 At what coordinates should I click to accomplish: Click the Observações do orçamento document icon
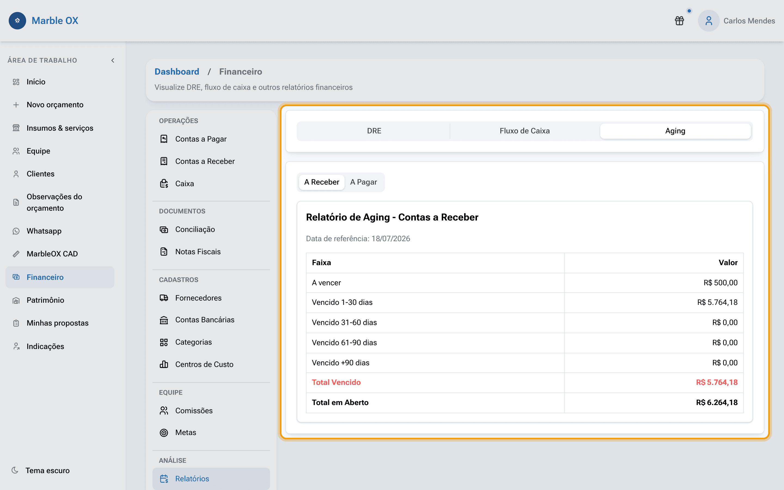coord(16,202)
